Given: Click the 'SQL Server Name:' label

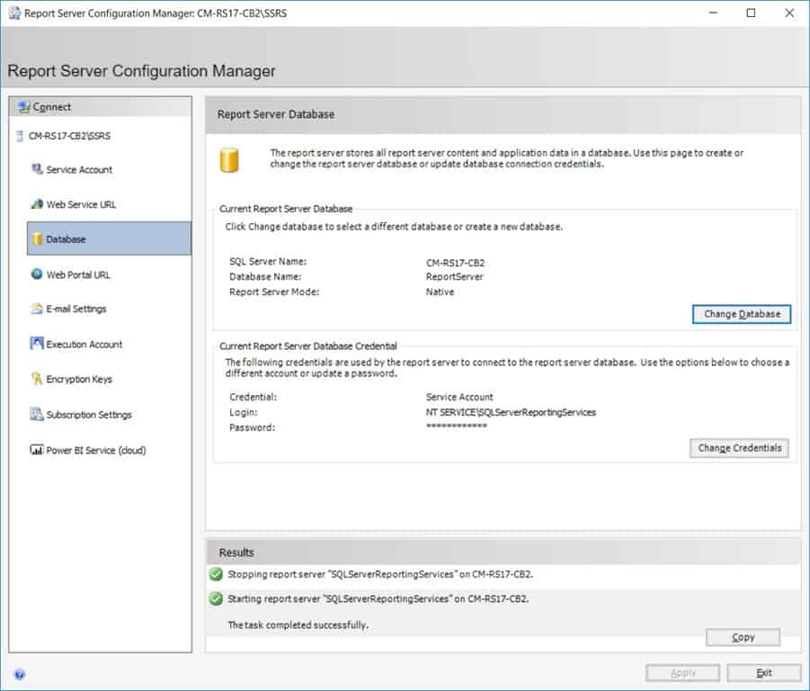Looking at the screenshot, I should pyautogui.click(x=268, y=262).
